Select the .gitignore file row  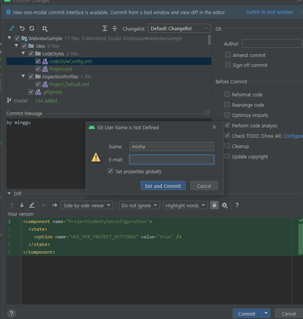coord(109,92)
